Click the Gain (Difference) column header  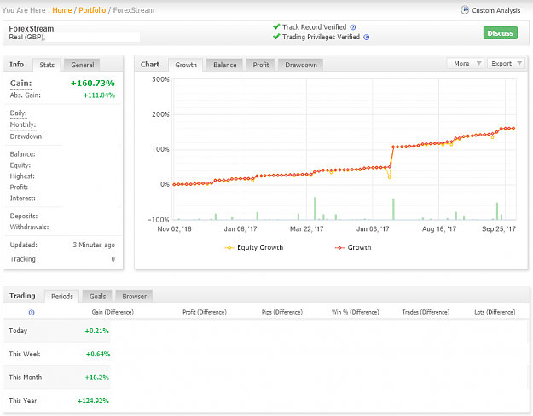pyautogui.click(x=113, y=312)
